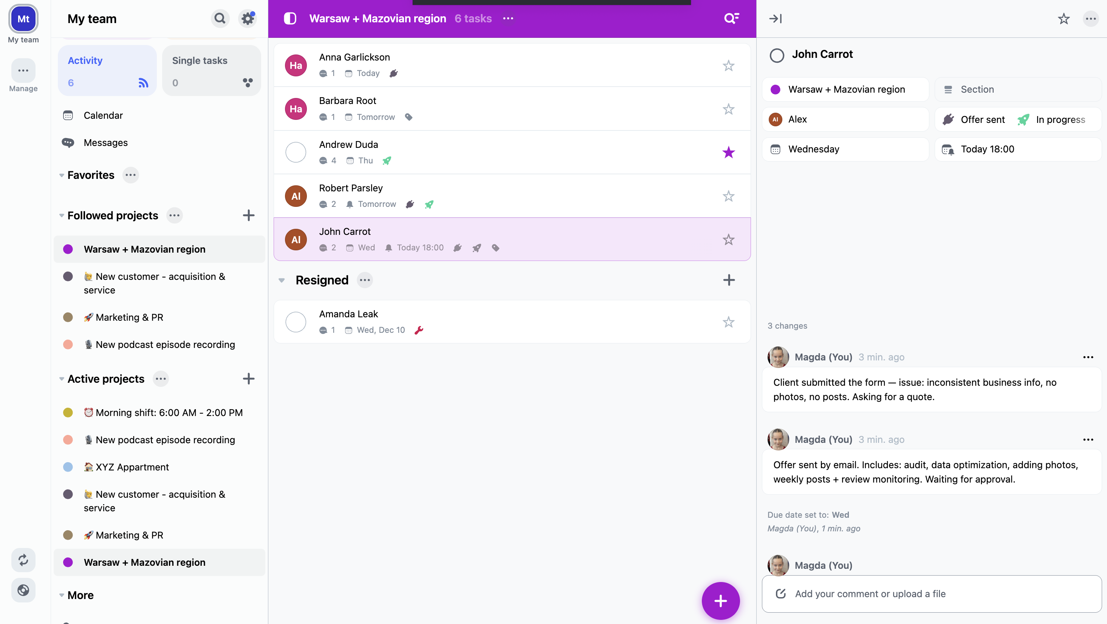This screenshot has width=1107, height=624.
Task: Check off the Amanda Leak task
Action: (x=296, y=322)
